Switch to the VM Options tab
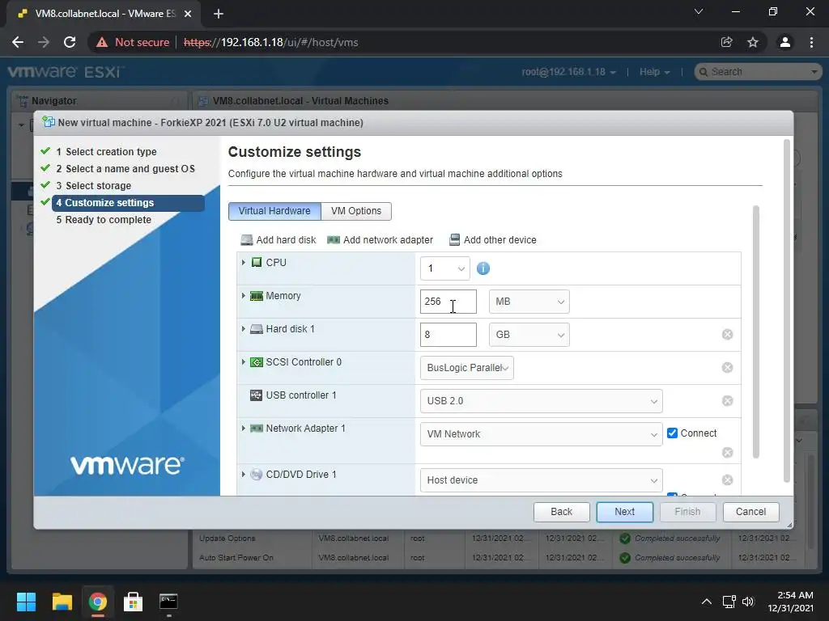 (x=356, y=211)
